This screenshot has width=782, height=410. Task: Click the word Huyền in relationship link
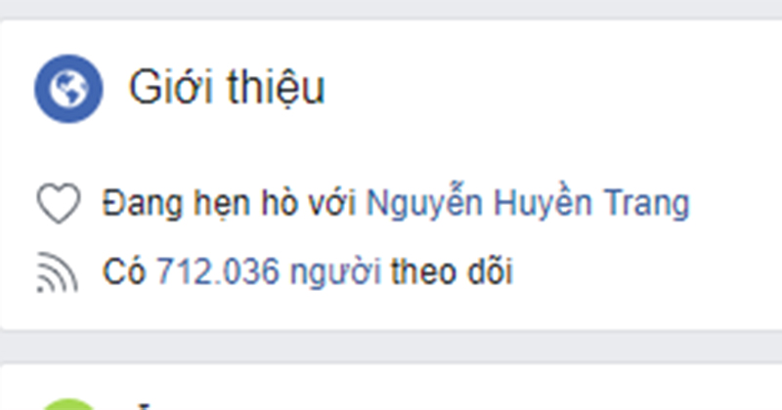[x=543, y=202]
